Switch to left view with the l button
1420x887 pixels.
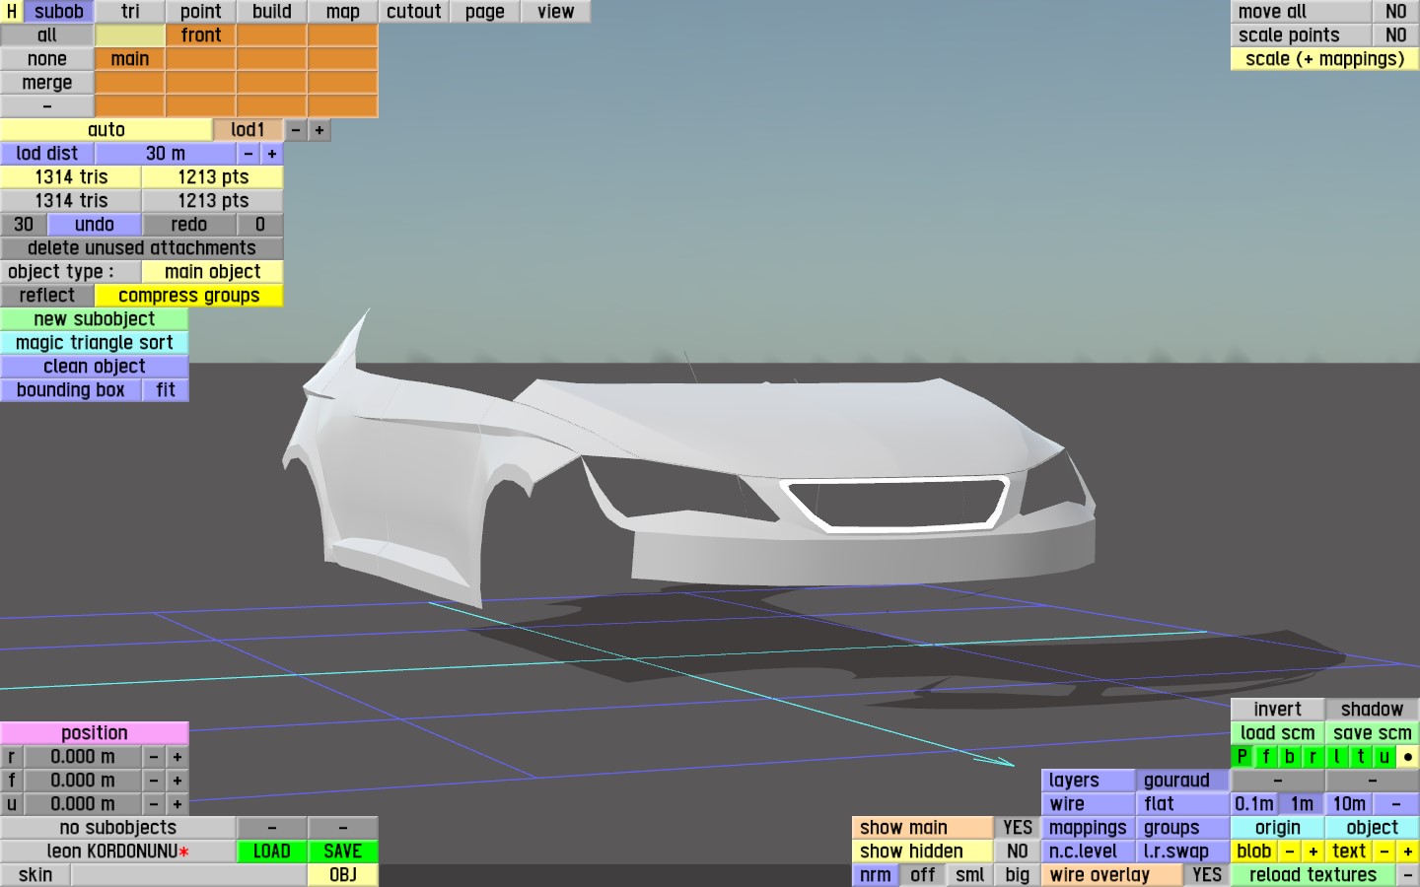1337,757
